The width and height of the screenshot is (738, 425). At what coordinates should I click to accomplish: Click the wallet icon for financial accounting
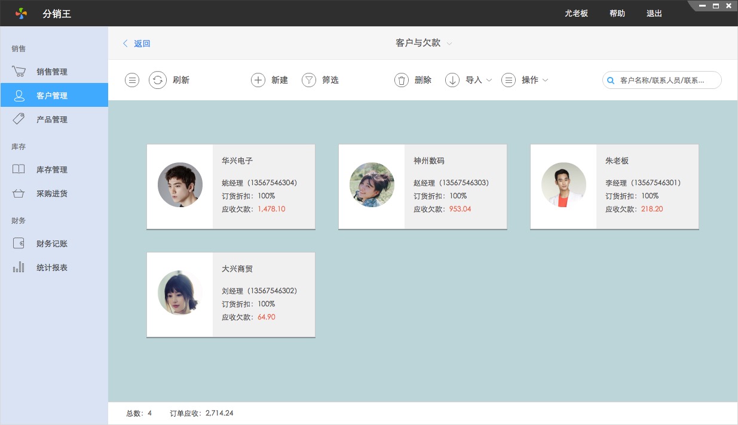pyautogui.click(x=19, y=244)
